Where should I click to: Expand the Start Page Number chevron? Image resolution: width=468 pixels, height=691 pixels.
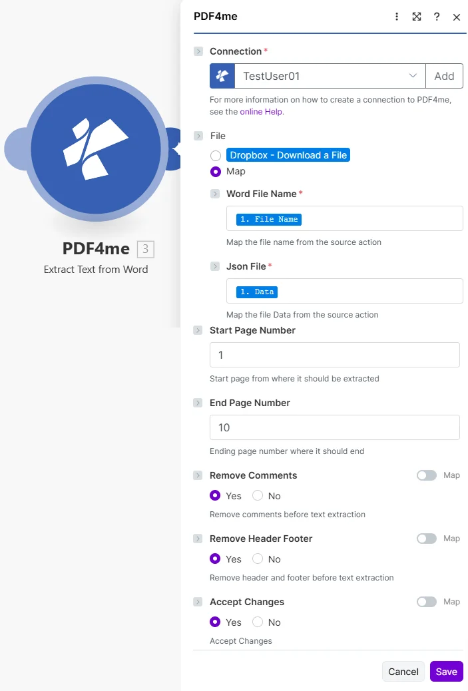(198, 330)
